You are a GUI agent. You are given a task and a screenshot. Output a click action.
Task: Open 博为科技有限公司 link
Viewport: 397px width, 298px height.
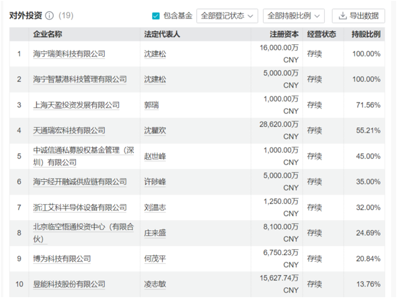(62, 259)
